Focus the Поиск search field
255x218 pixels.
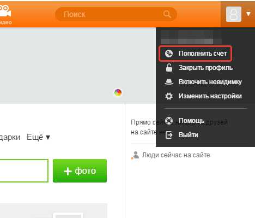point(116,14)
